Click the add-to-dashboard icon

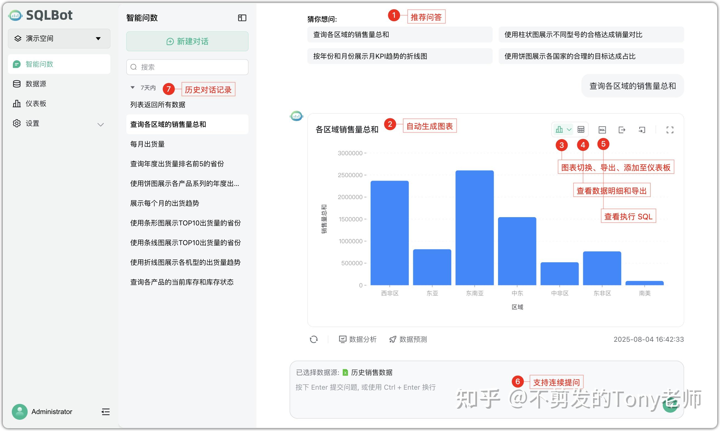(x=642, y=130)
